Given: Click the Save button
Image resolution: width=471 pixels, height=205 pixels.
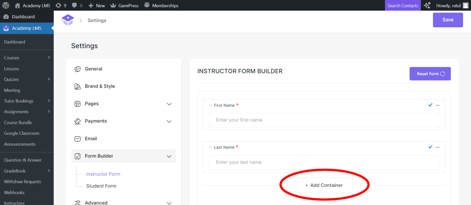Looking at the screenshot, I should pos(448,20).
